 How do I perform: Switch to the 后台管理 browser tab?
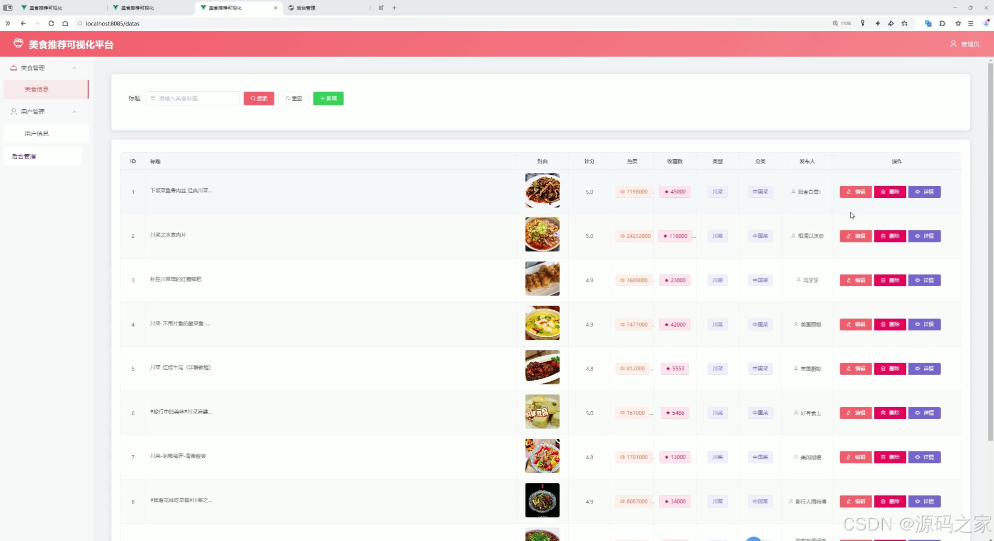click(x=306, y=8)
